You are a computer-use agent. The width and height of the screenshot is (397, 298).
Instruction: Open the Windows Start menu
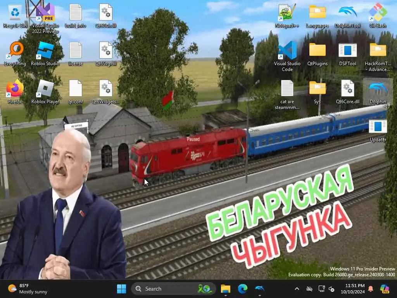point(121,289)
